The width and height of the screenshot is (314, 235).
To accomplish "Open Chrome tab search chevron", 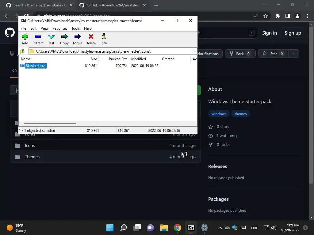I will point(265,4).
